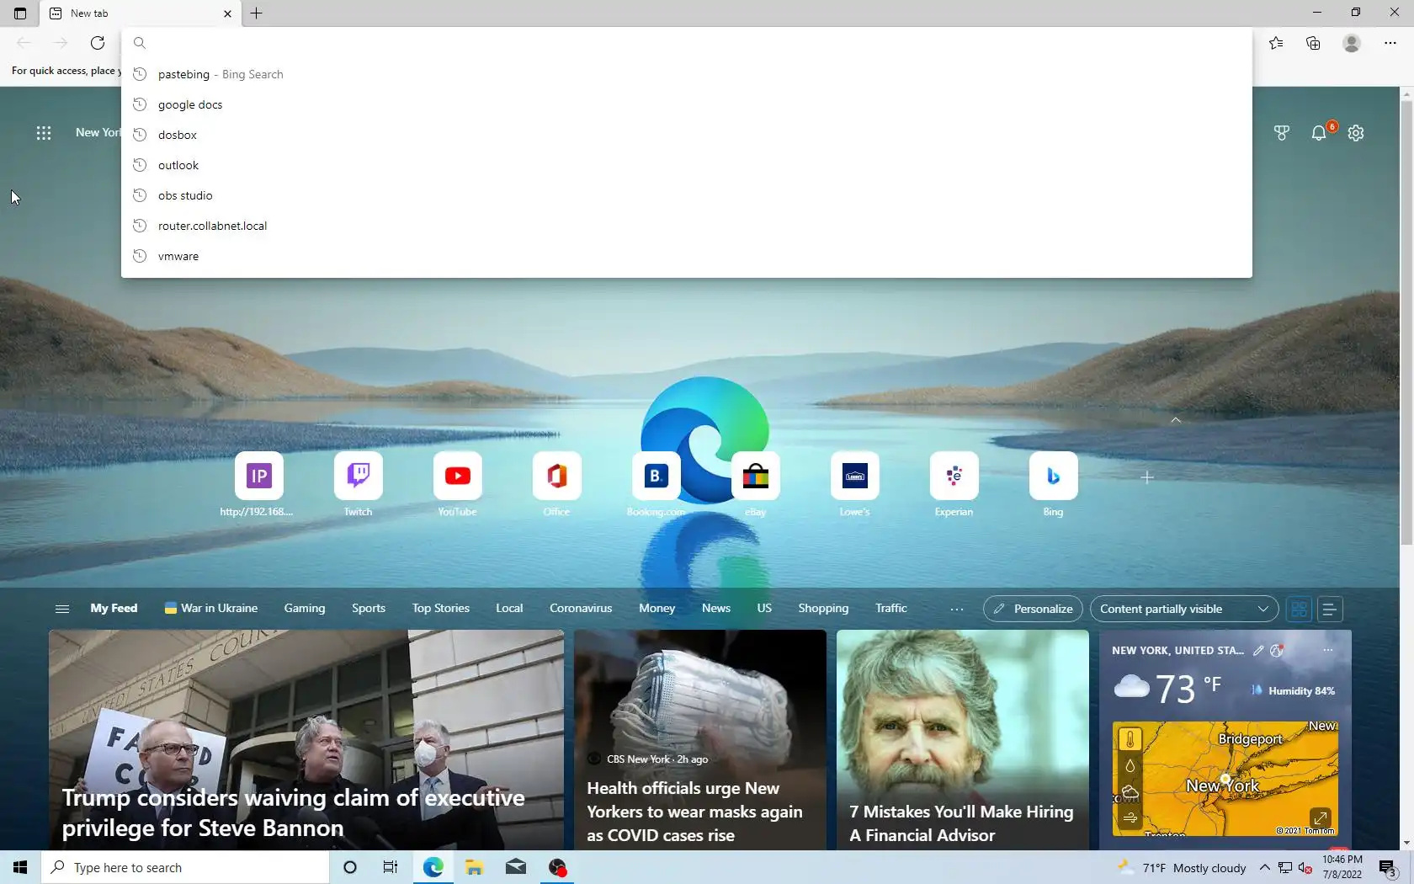The width and height of the screenshot is (1414, 884).
Task: Open the tab actions menu icon
Action: [x=20, y=13]
